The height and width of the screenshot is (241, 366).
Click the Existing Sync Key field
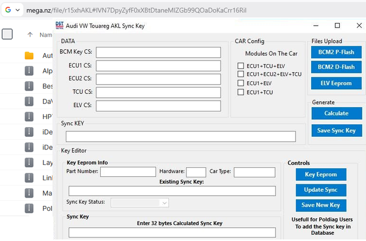click(x=172, y=191)
